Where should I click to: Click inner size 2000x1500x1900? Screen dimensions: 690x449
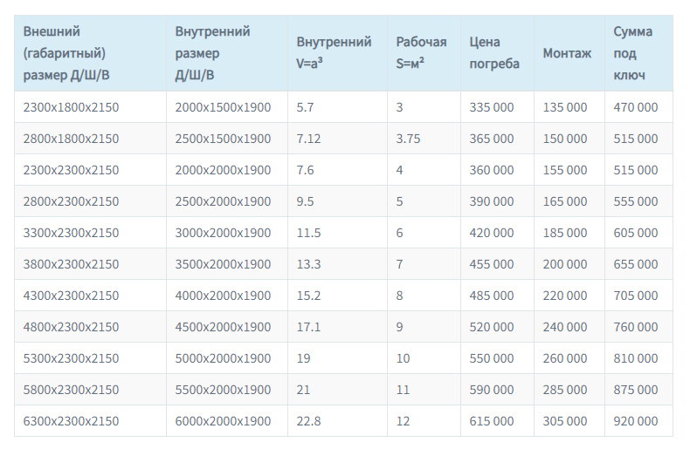(x=223, y=107)
